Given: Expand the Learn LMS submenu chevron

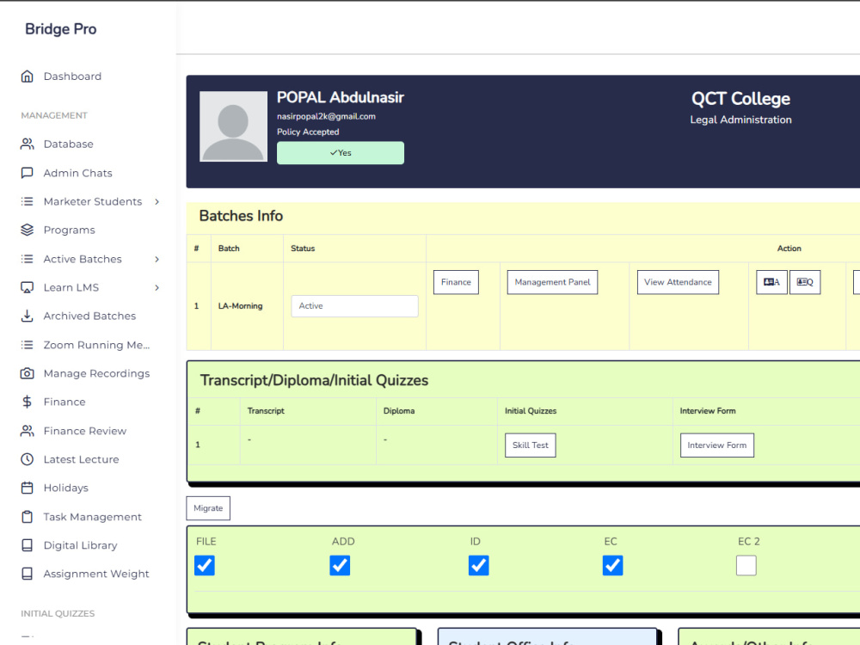Looking at the screenshot, I should (157, 287).
